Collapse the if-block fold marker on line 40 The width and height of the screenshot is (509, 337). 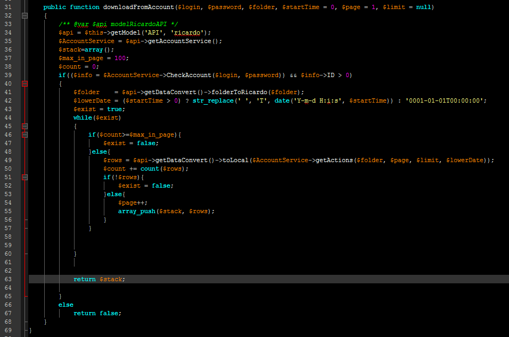click(x=24, y=83)
